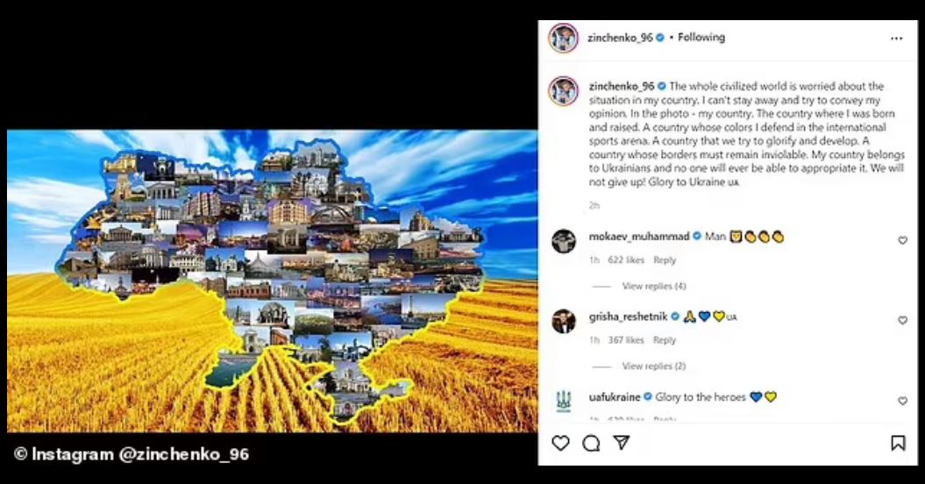The height and width of the screenshot is (484, 925).
Task: Open zinchenko_96 username link in header
Action: point(620,37)
